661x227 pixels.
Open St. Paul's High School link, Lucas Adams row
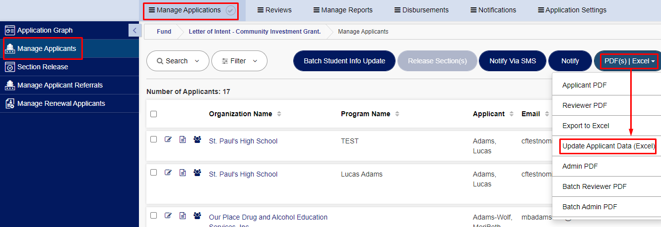pyautogui.click(x=243, y=174)
